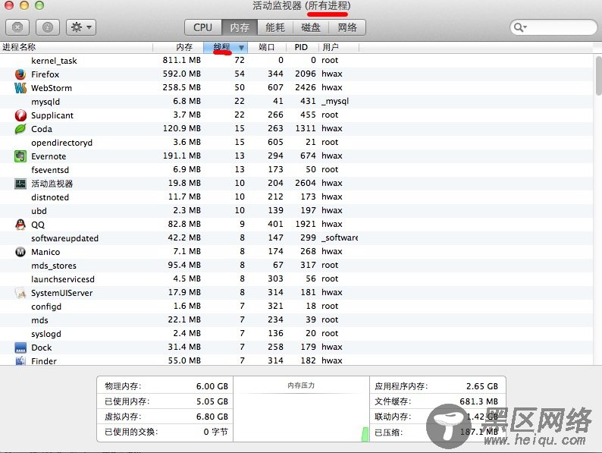Click the 活动监视器 app icon

(20, 184)
